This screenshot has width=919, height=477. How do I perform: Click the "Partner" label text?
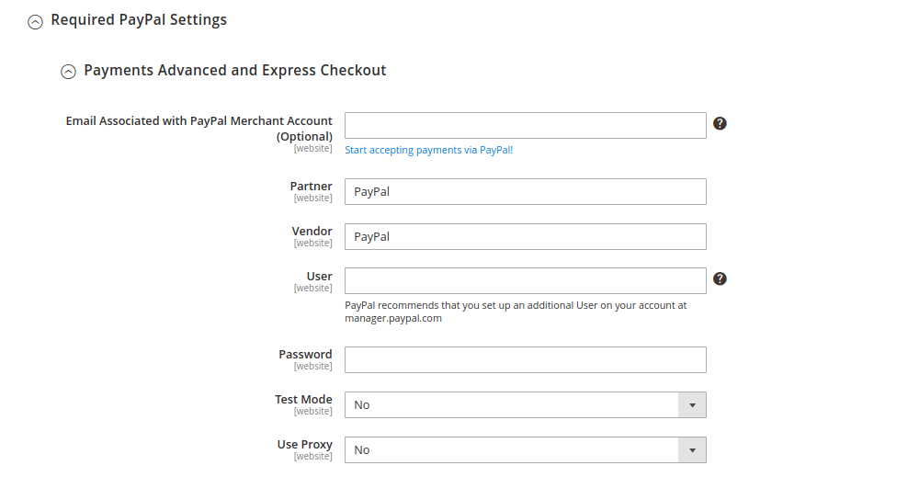[311, 187]
